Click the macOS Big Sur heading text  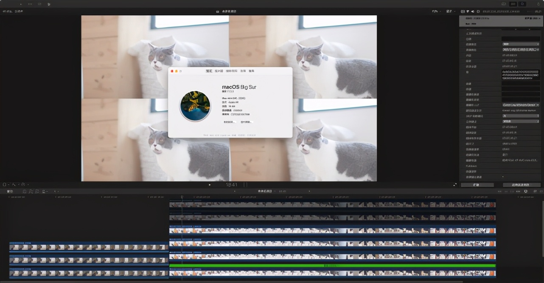pyautogui.click(x=239, y=87)
